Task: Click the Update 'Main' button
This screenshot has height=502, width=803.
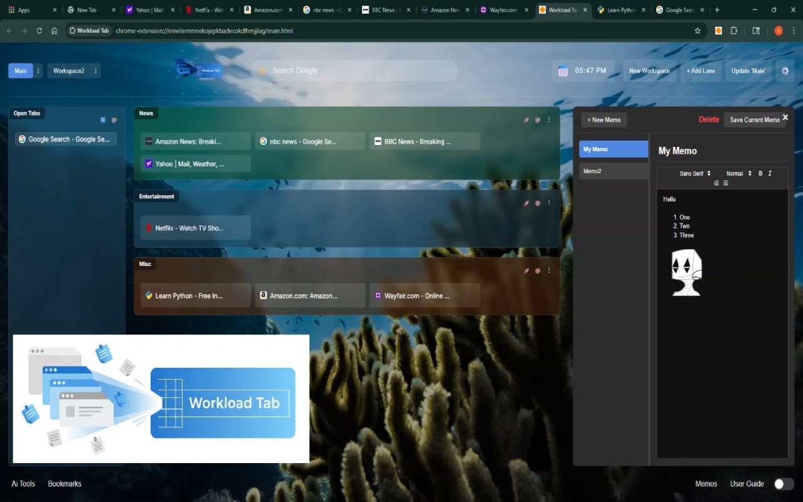Action: [x=748, y=71]
